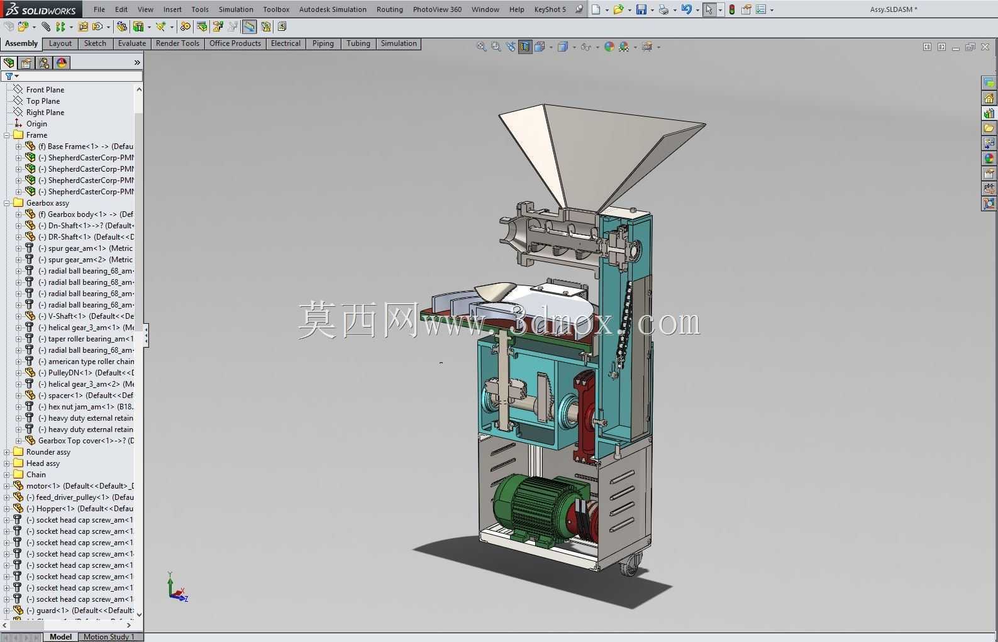Collapse the Frame folder in tree
998x642 pixels.
tap(7, 135)
